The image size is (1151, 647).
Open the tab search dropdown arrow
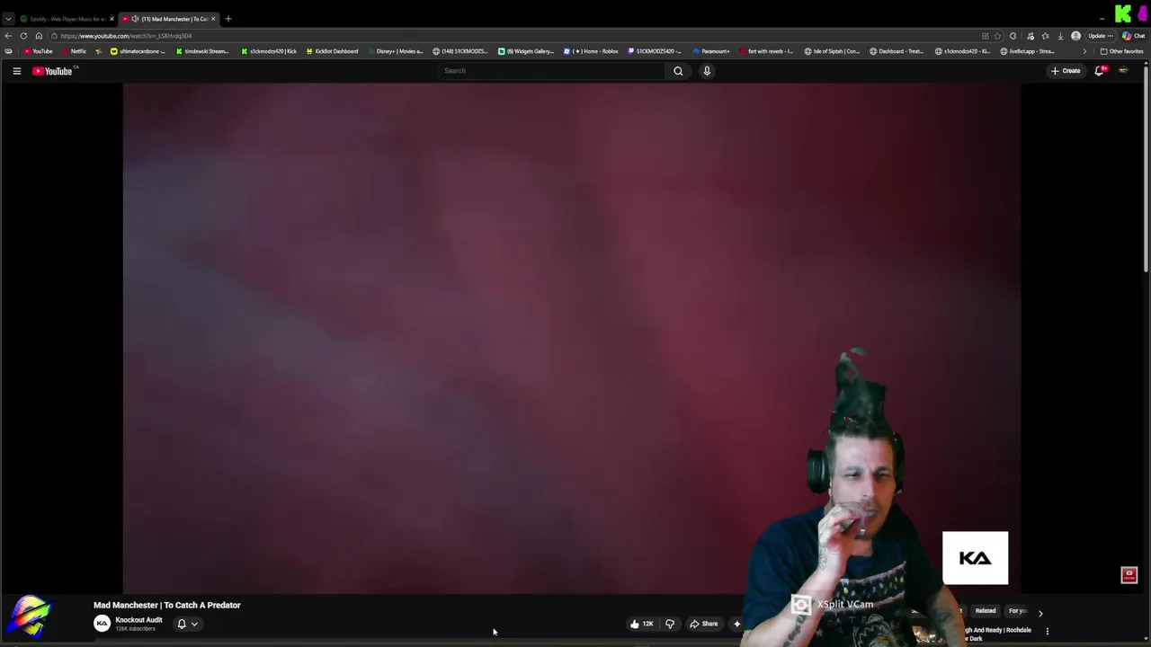(x=8, y=19)
